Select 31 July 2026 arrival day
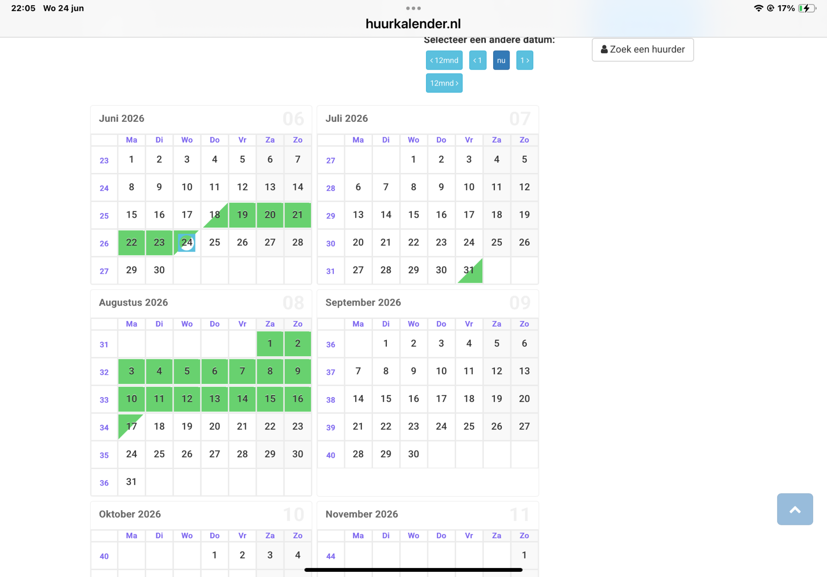The width and height of the screenshot is (827, 577). [469, 270]
